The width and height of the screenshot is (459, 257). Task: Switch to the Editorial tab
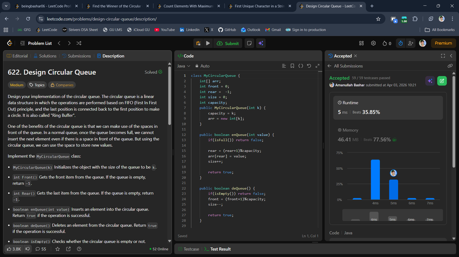[x=17, y=56]
